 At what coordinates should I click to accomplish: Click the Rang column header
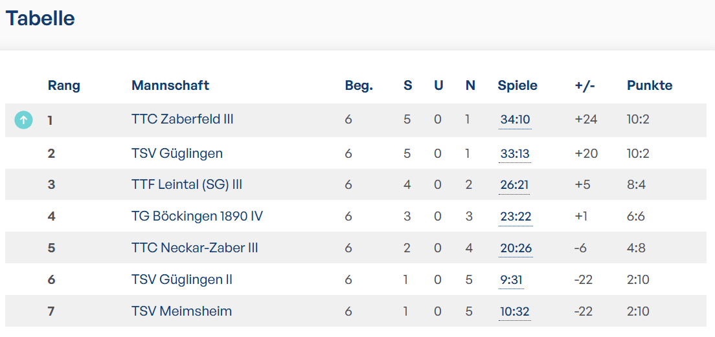pos(64,85)
